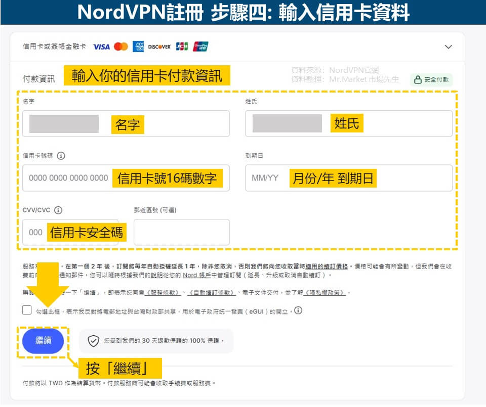Click the 30 天退款保證 guarantee text
Screen dimensions: 486x407
164,341
